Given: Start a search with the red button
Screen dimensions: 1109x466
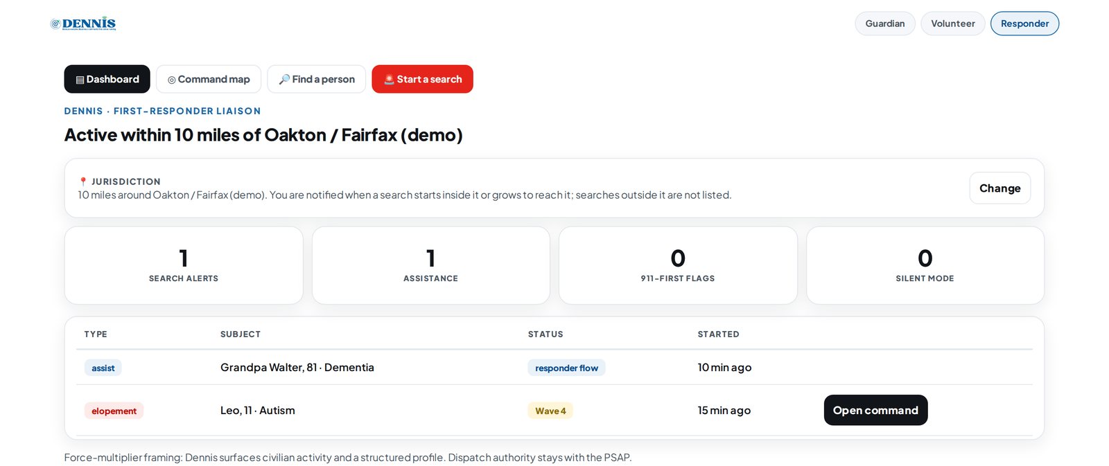Looking at the screenshot, I should coord(423,79).
